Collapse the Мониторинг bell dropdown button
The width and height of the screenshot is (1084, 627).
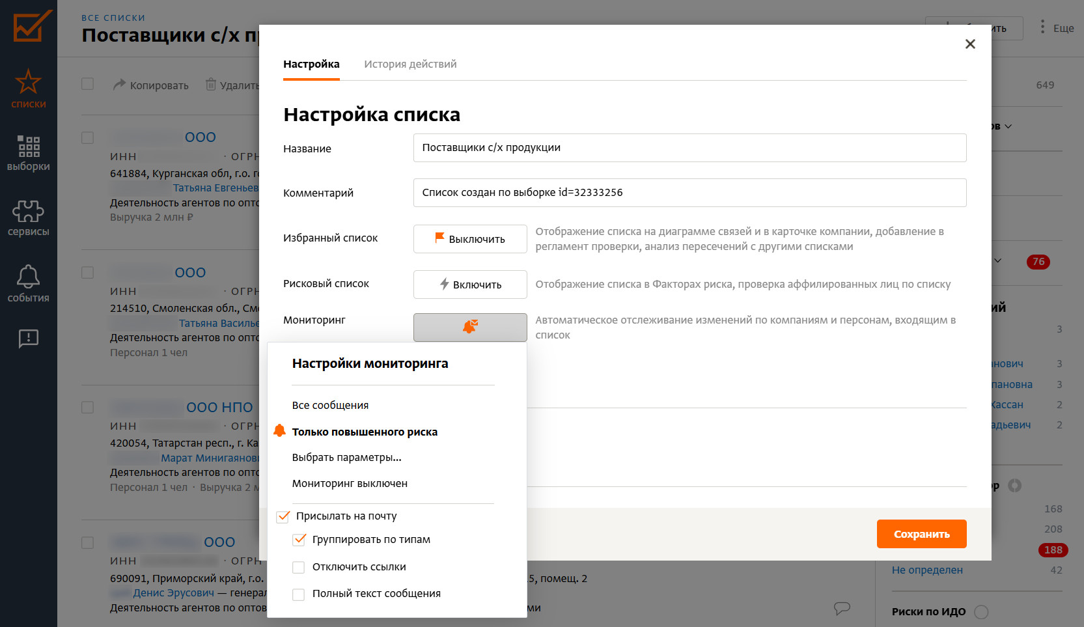click(470, 327)
